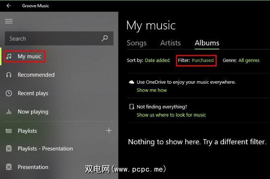The width and height of the screenshot is (270, 179).
Task: Go back using the arrow in the title bar
Action: tap(9, 6)
